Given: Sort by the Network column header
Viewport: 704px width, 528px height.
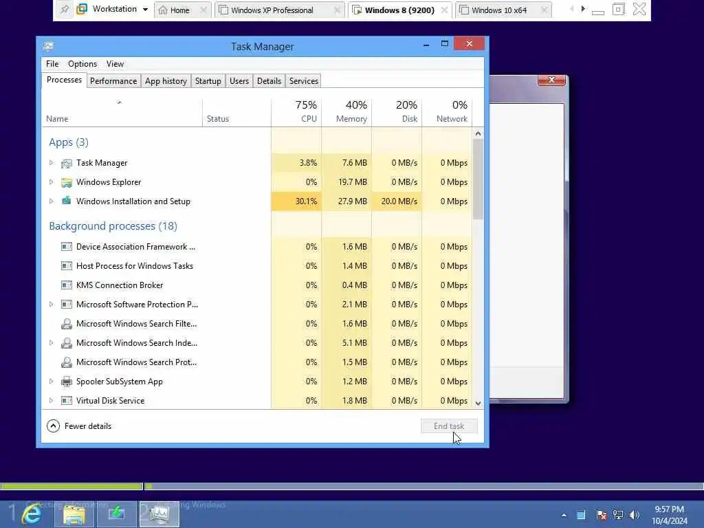Looking at the screenshot, I should [447, 111].
